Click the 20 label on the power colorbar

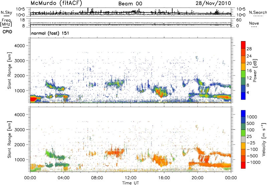tap(249, 63)
